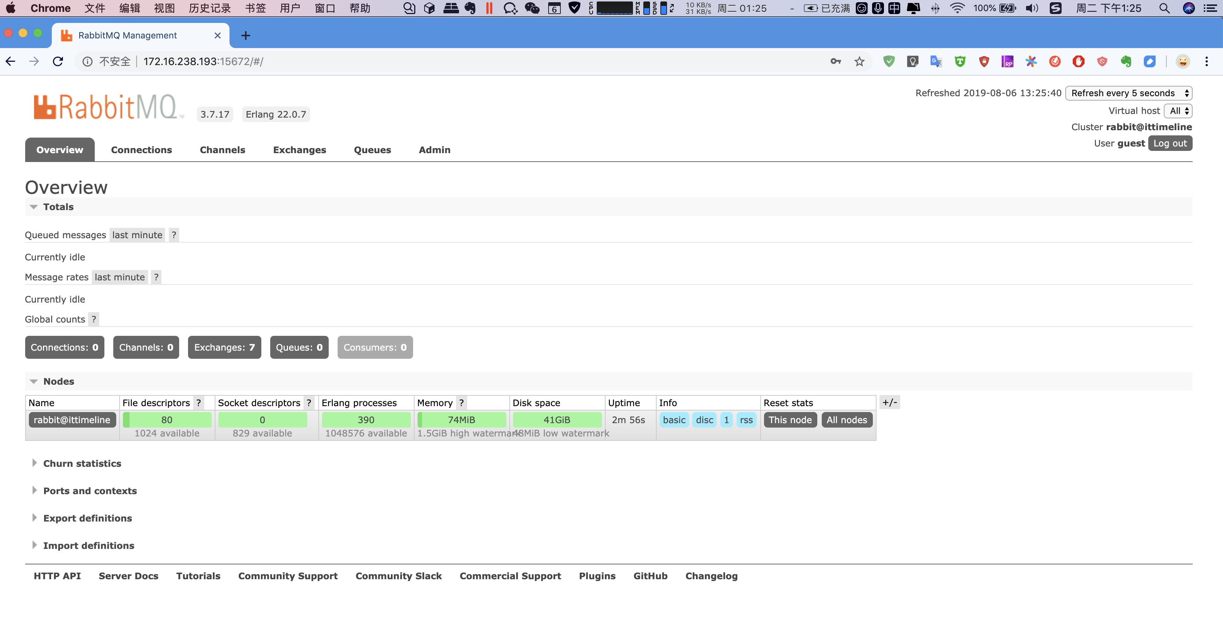Viewport: 1223px width, 631px height.
Task: Open the Virtual host All dropdown
Action: (x=1178, y=111)
